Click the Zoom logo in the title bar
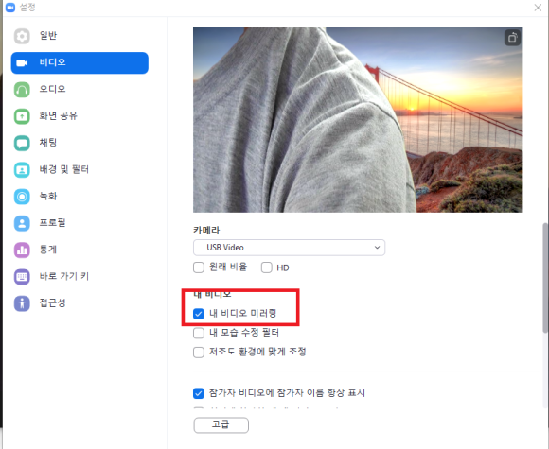The height and width of the screenshot is (449, 549). 10,7
